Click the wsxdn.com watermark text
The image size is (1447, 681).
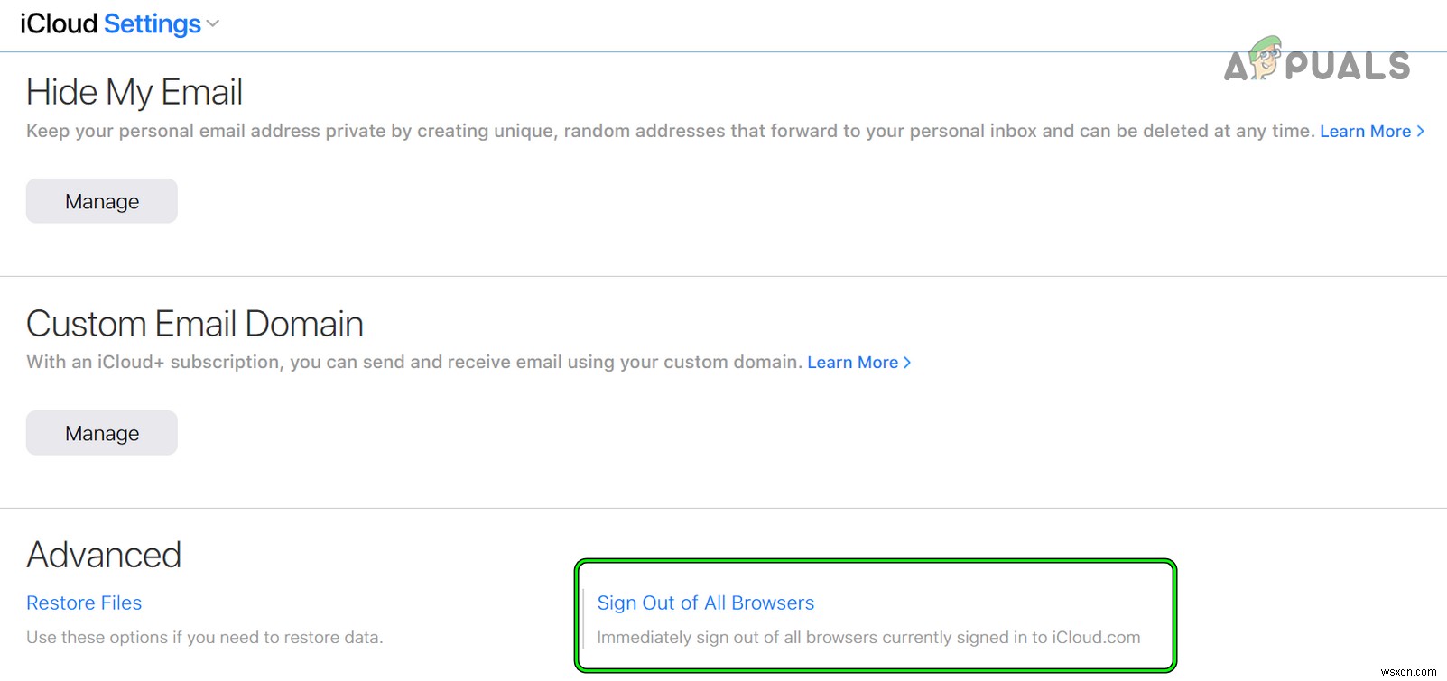[1408, 672]
